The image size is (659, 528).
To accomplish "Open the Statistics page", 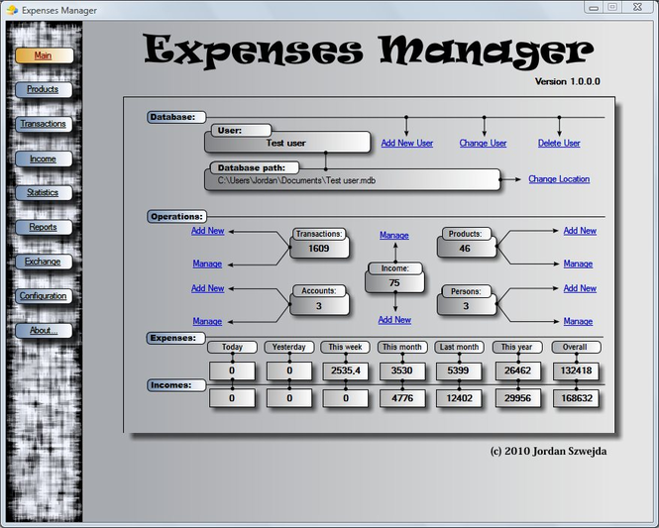I will coord(43,193).
